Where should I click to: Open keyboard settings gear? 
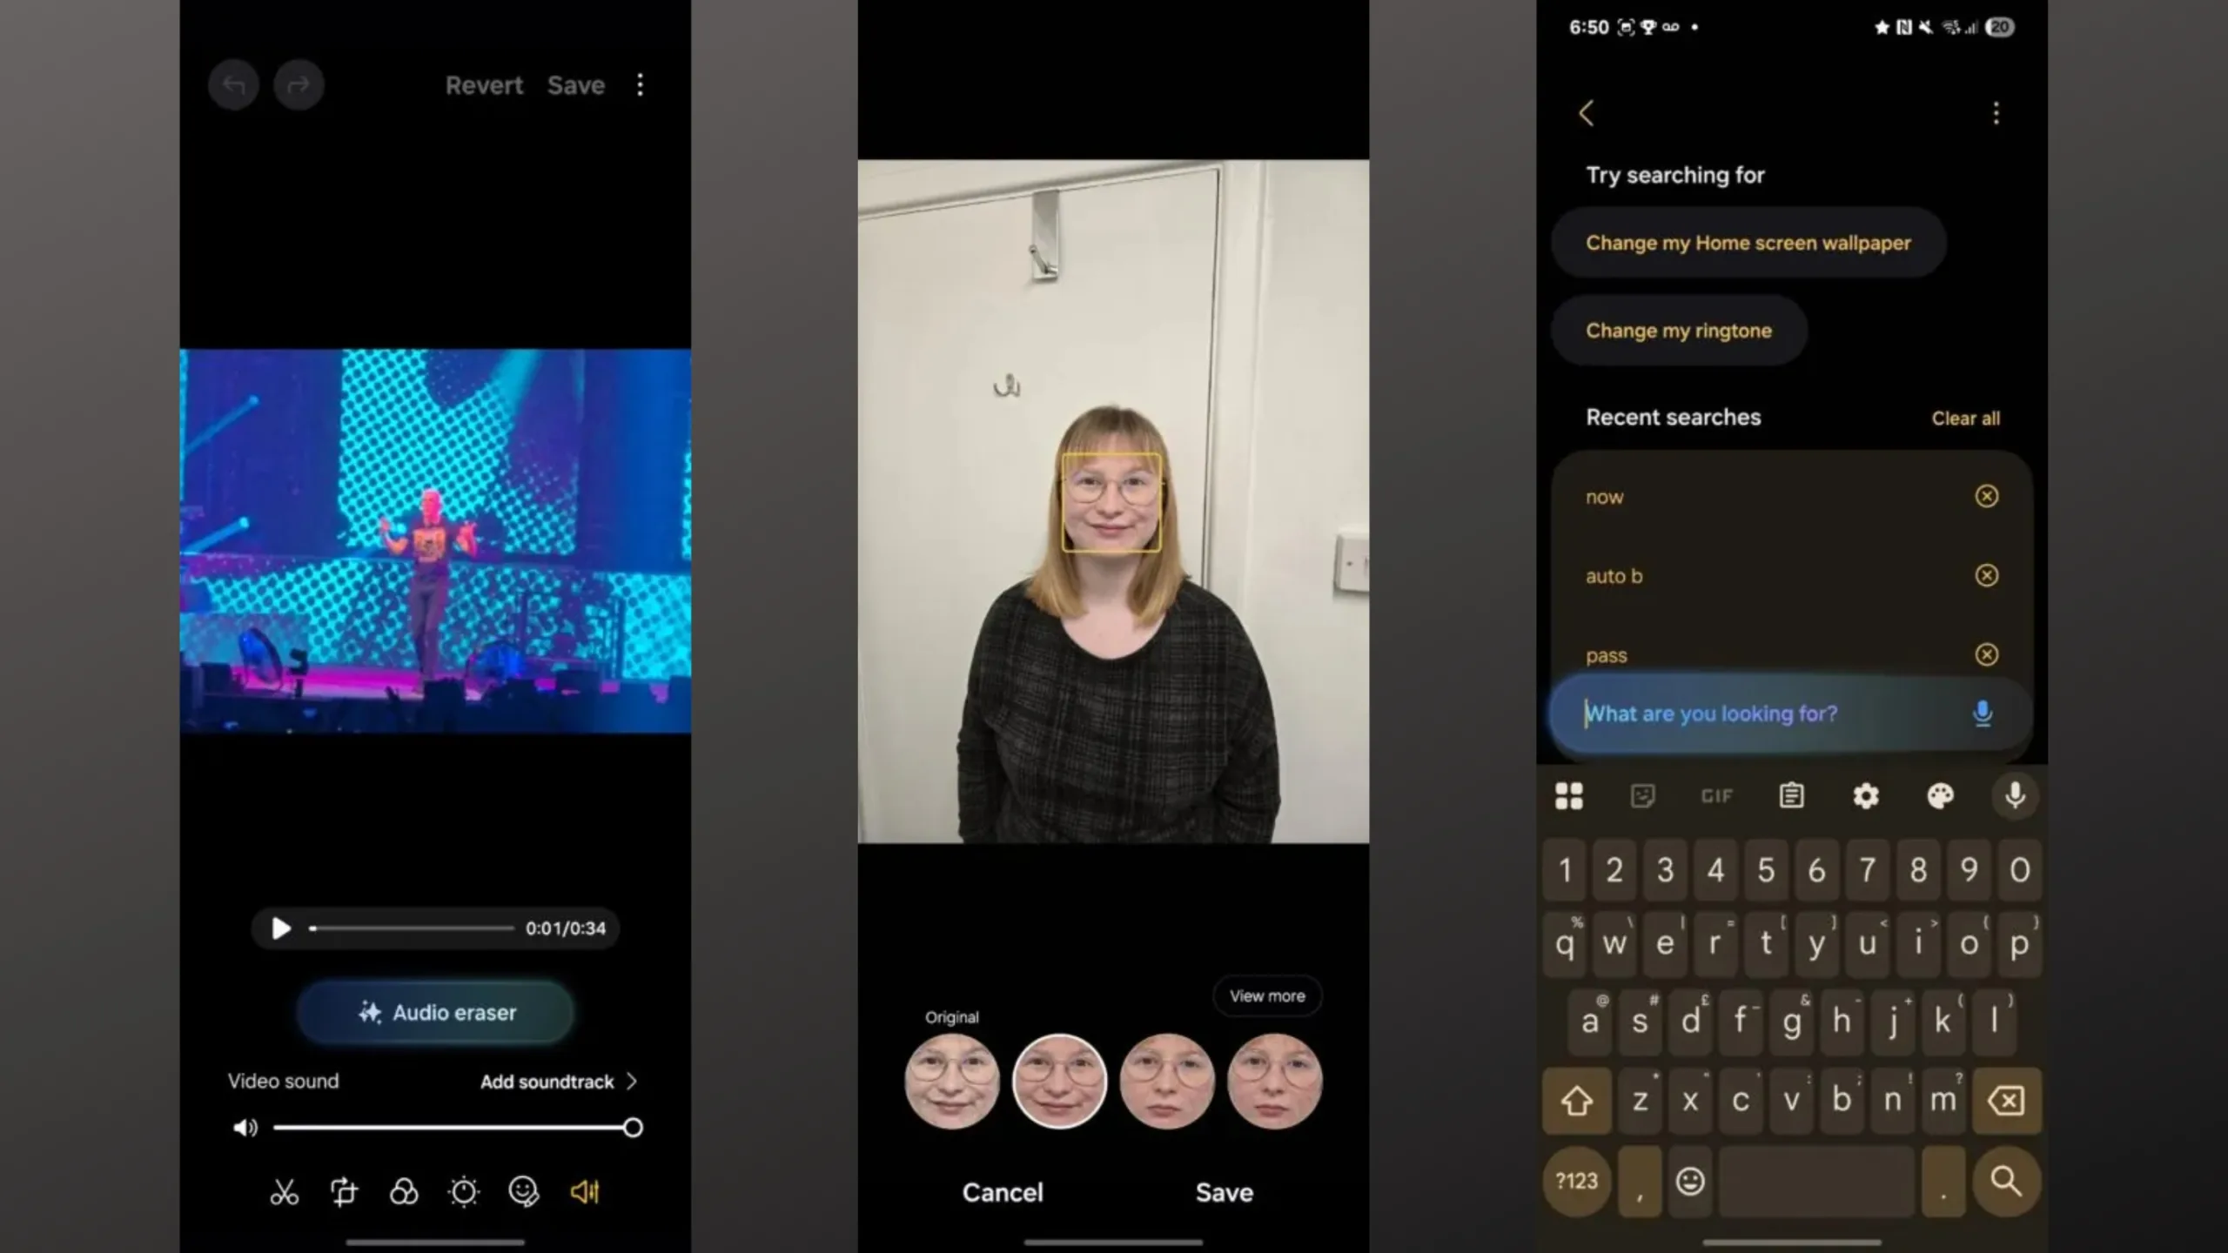pyautogui.click(x=1866, y=796)
